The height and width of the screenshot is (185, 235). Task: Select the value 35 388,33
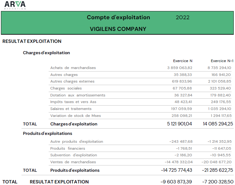pyautogui.click(x=183, y=75)
